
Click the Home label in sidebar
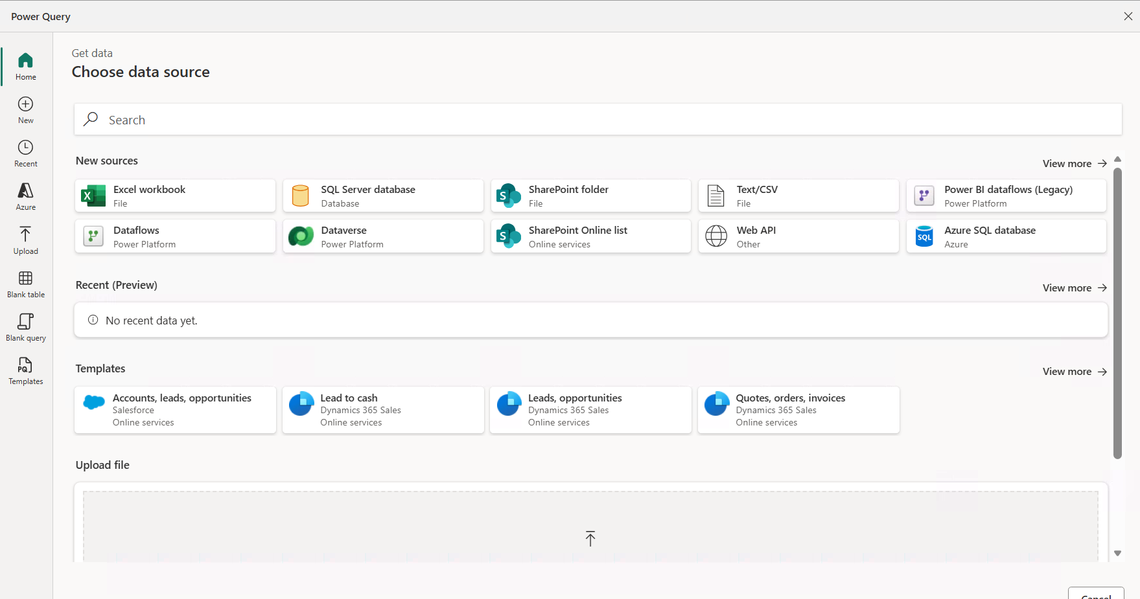[x=26, y=77]
